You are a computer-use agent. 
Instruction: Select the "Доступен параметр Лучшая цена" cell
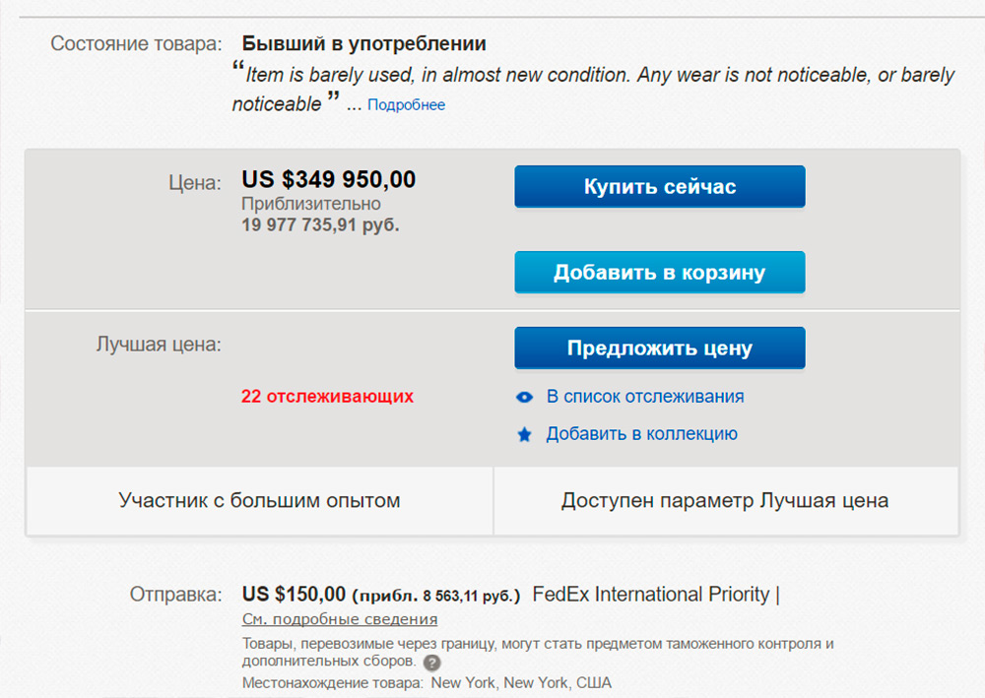coord(725,501)
